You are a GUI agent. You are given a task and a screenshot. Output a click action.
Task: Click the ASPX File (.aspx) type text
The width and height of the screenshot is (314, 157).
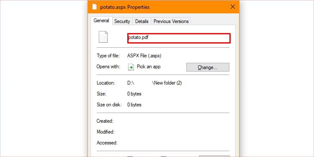click(144, 56)
